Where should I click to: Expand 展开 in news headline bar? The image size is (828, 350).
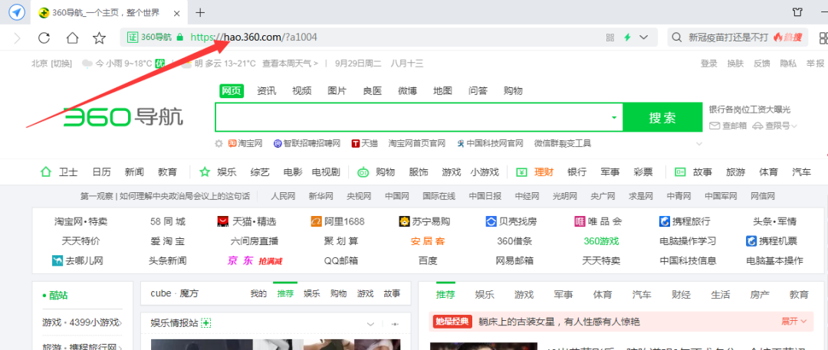pyautogui.click(x=794, y=321)
